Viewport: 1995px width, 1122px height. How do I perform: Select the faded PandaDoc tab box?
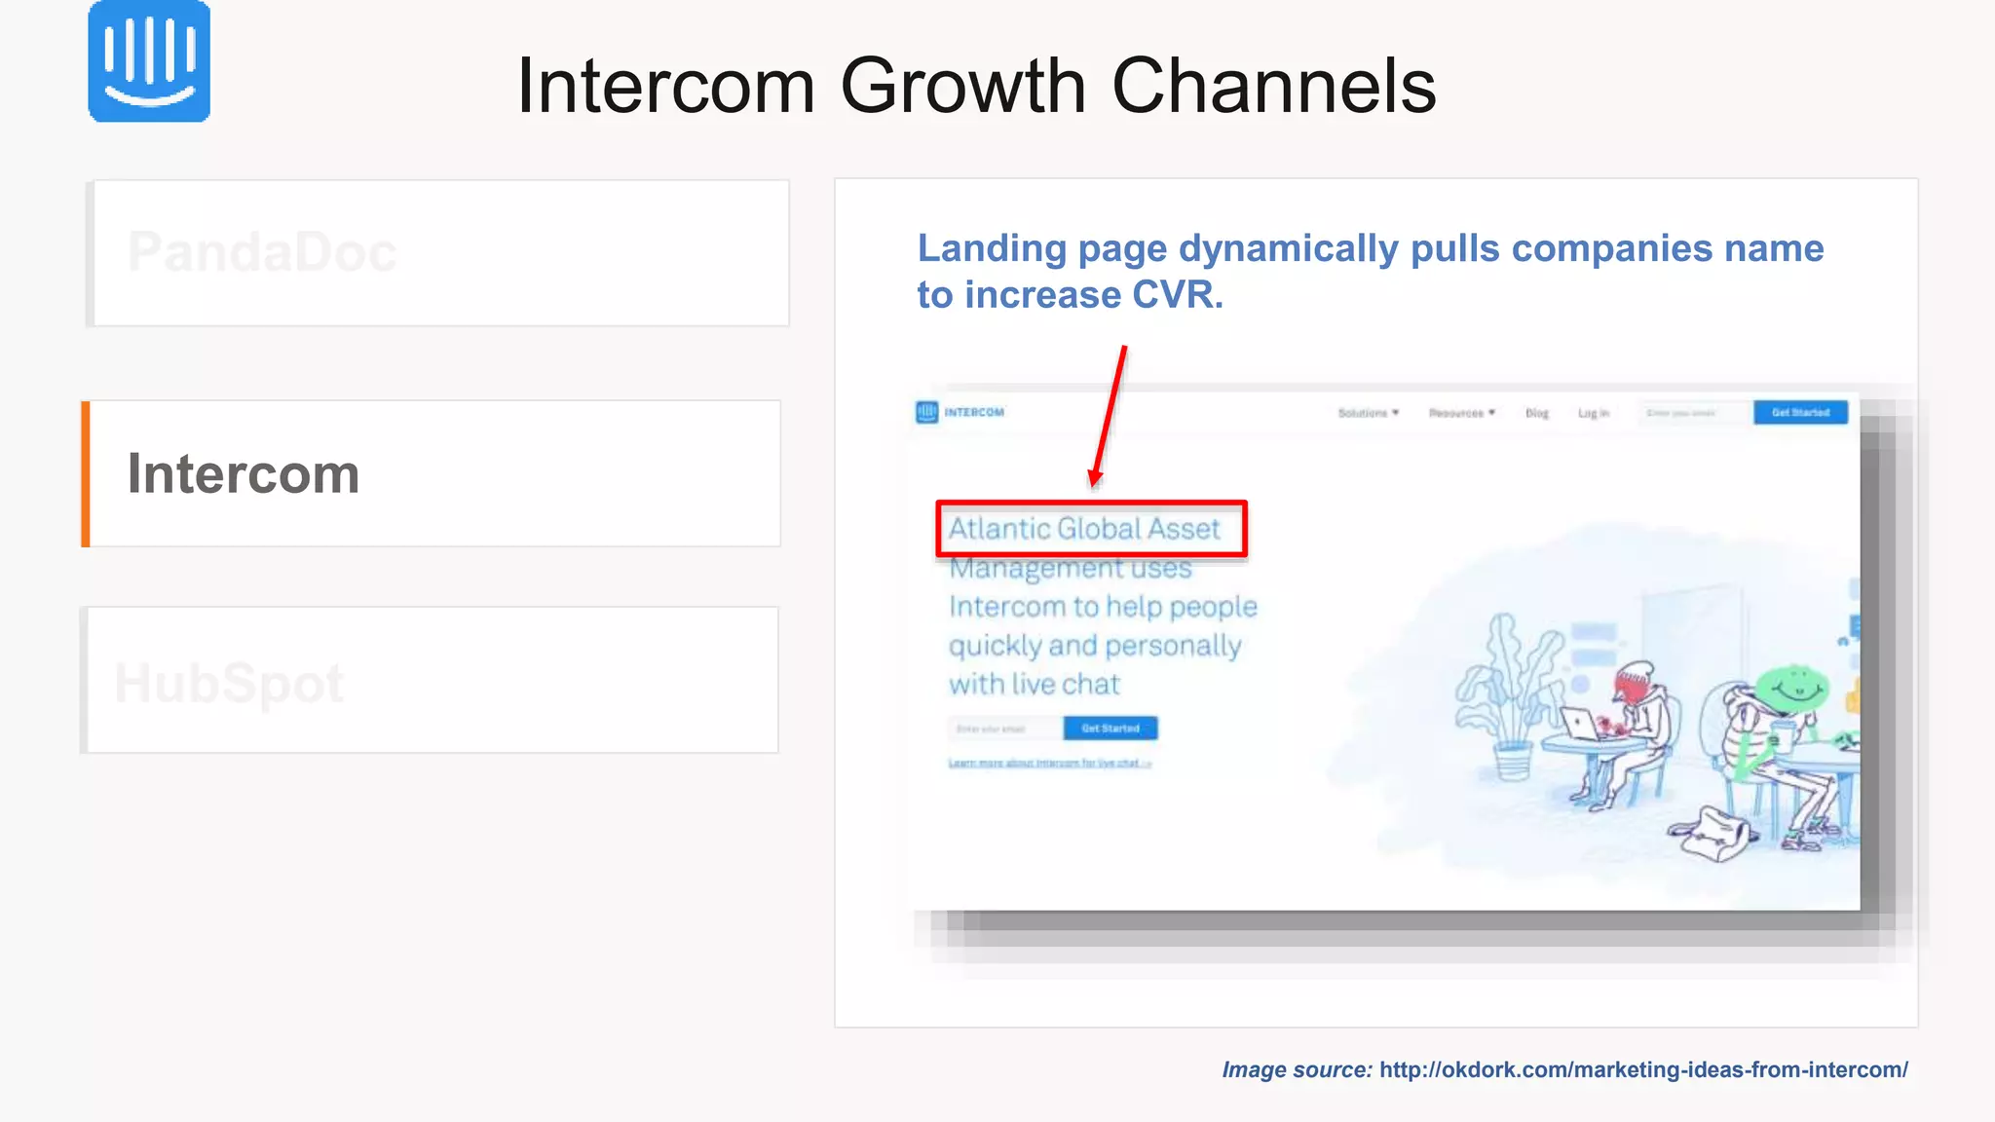tap(437, 253)
